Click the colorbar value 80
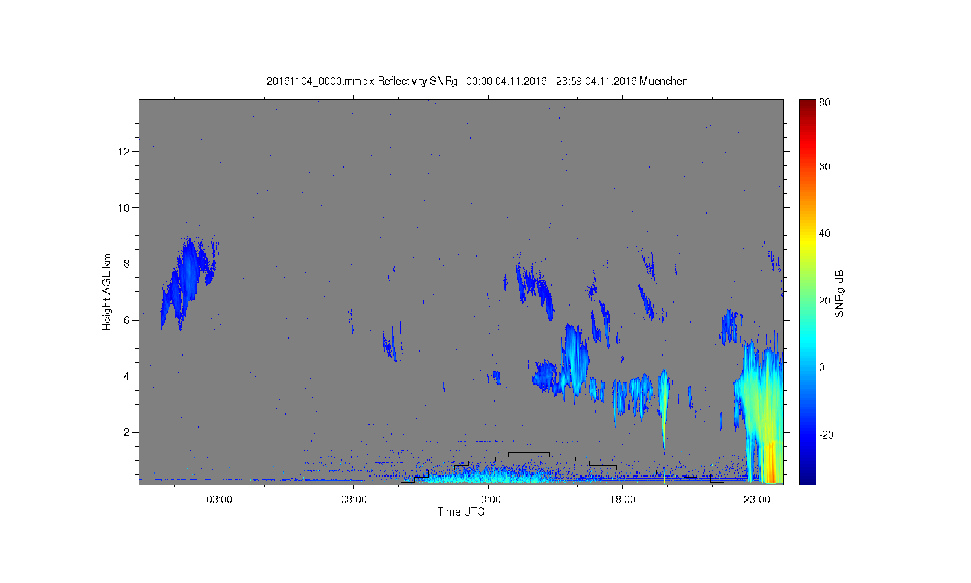The width and height of the screenshot is (971, 583). (825, 103)
